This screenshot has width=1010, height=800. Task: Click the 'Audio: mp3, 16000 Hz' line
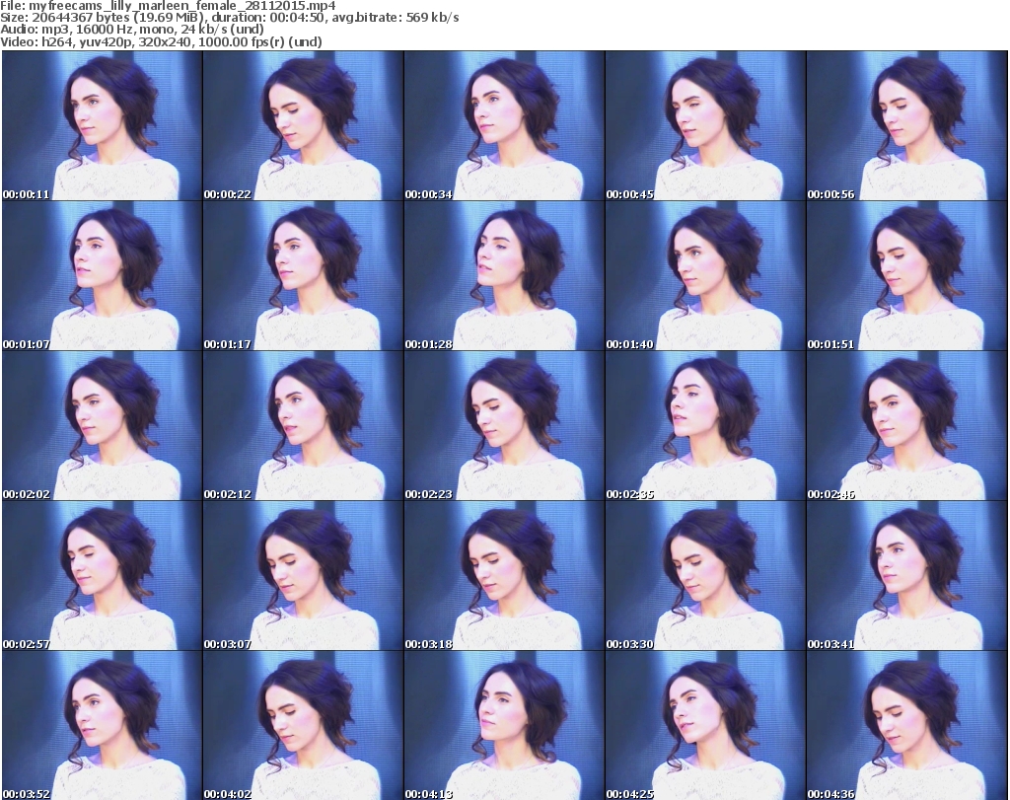tap(132, 30)
